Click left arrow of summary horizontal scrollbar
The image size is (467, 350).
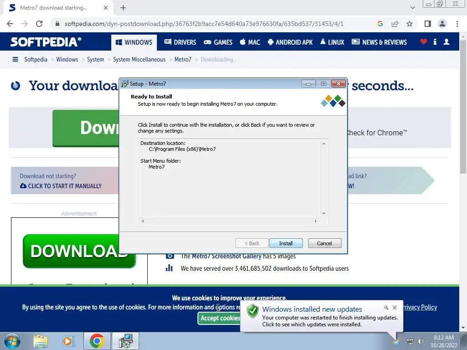click(x=143, y=221)
